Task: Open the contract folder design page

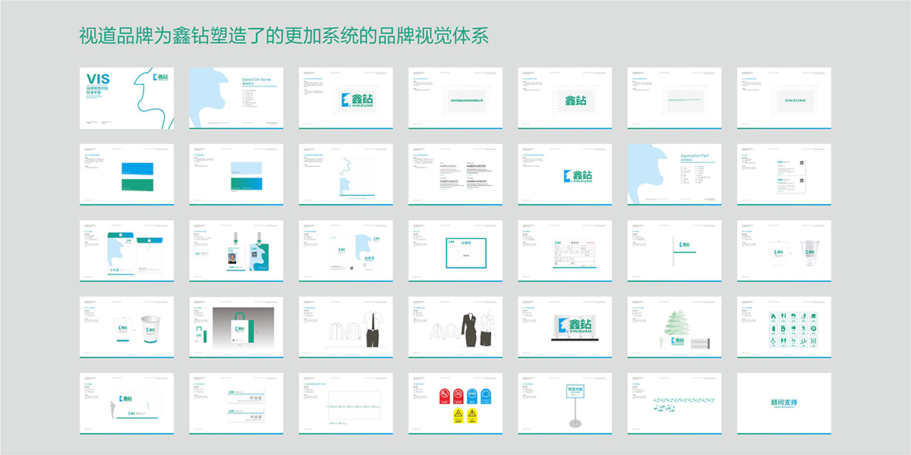Action: (345, 251)
